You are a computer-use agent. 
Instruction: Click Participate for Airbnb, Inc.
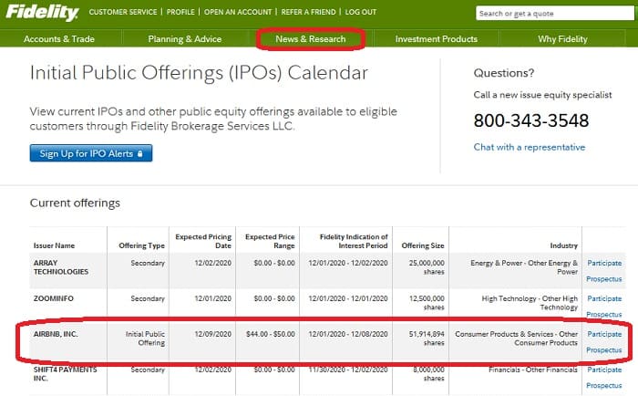pos(604,334)
